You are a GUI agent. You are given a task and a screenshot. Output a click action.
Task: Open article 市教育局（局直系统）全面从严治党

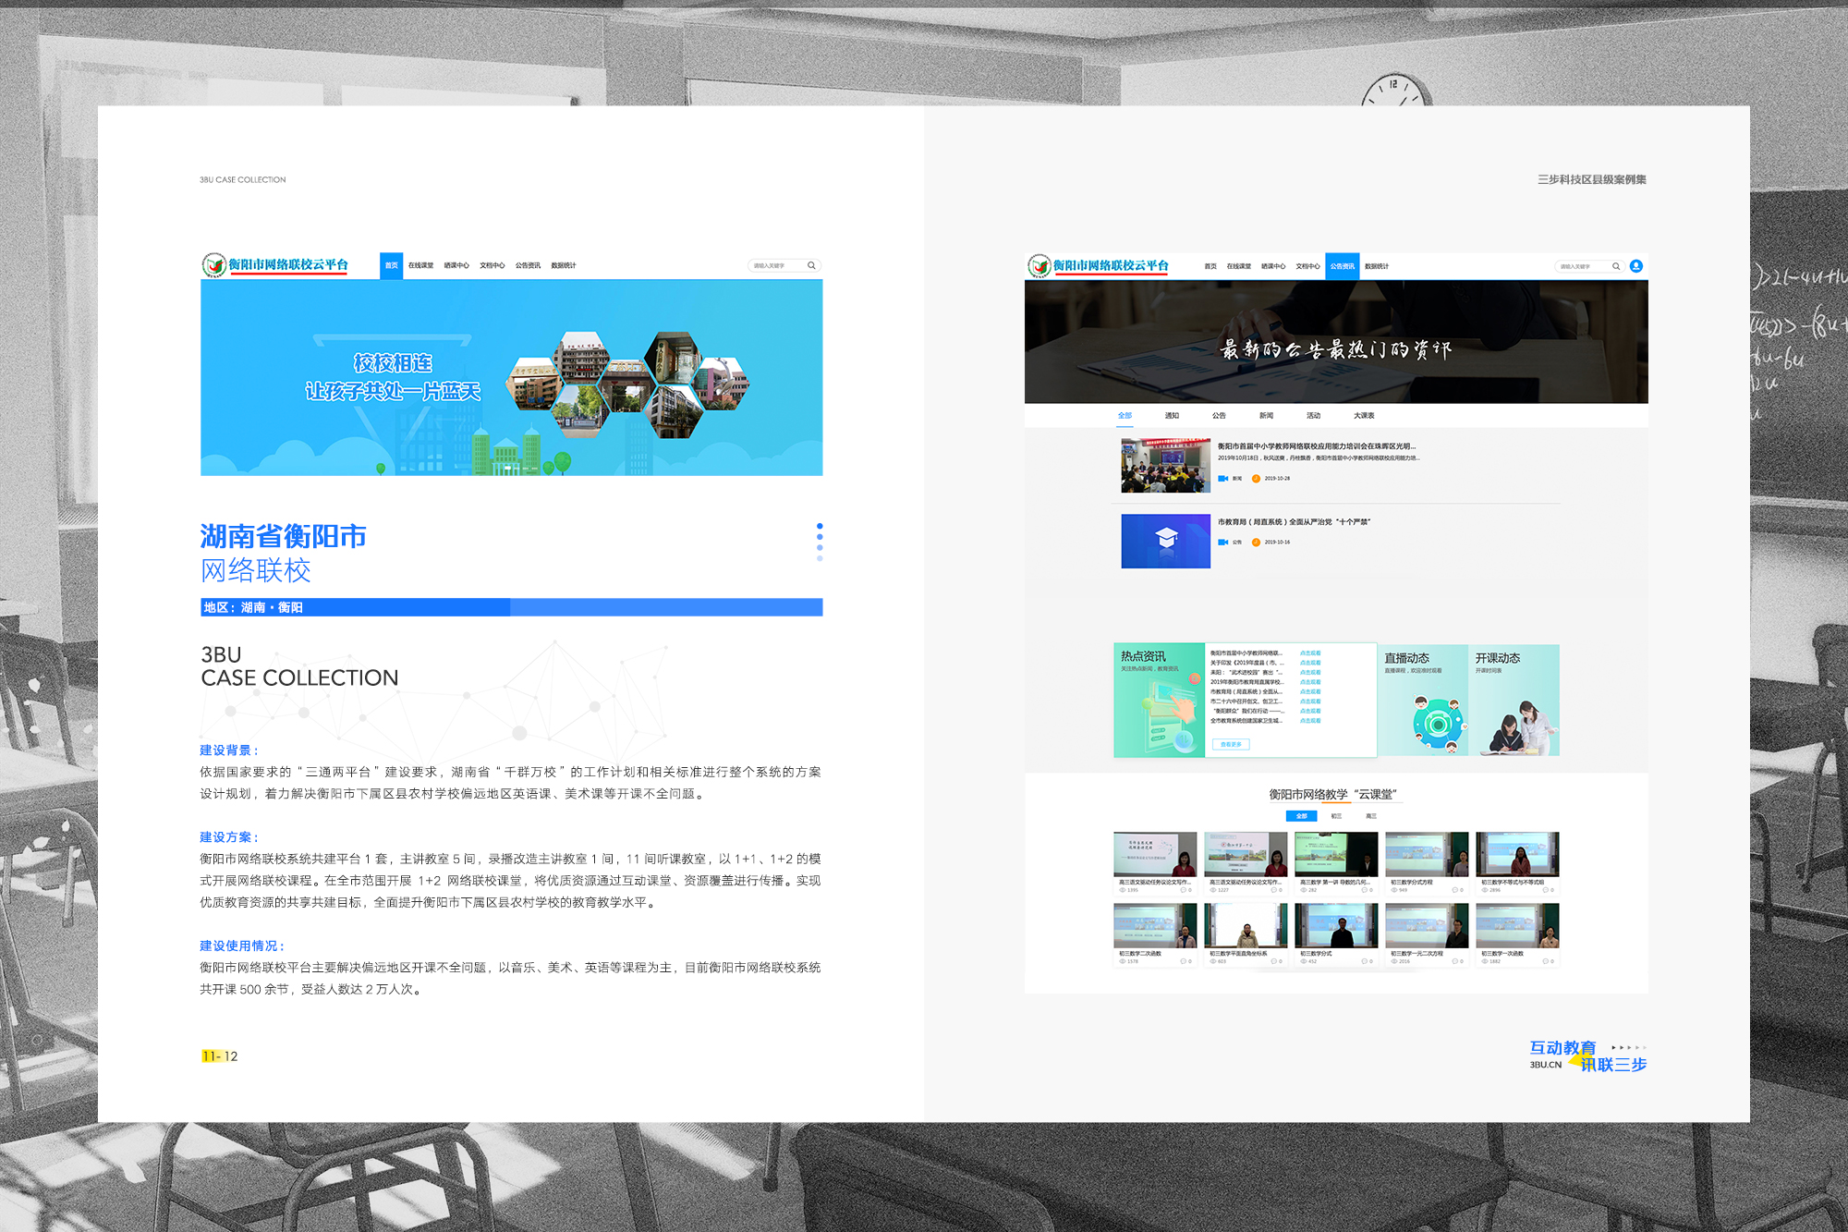click(x=1294, y=522)
